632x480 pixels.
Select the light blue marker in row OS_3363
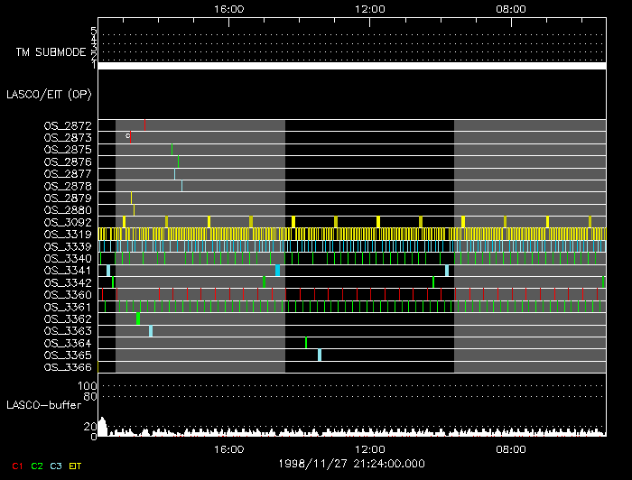point(151,331)
